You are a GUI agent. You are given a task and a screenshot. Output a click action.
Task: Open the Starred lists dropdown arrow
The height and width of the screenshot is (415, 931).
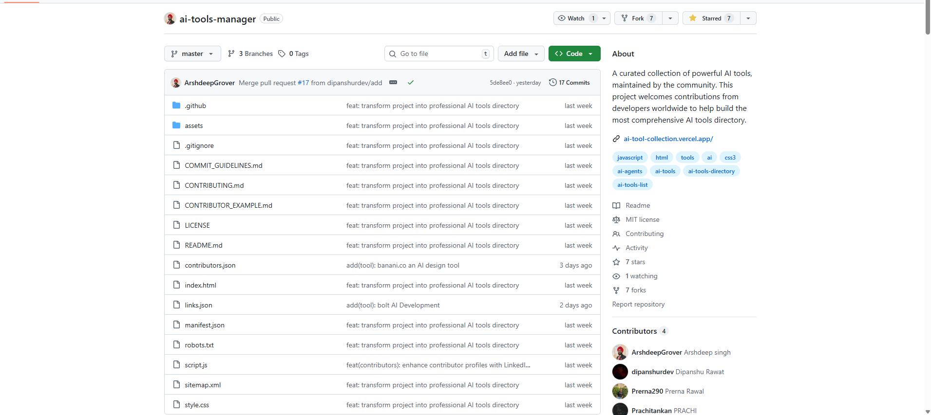tap(748, 18)
